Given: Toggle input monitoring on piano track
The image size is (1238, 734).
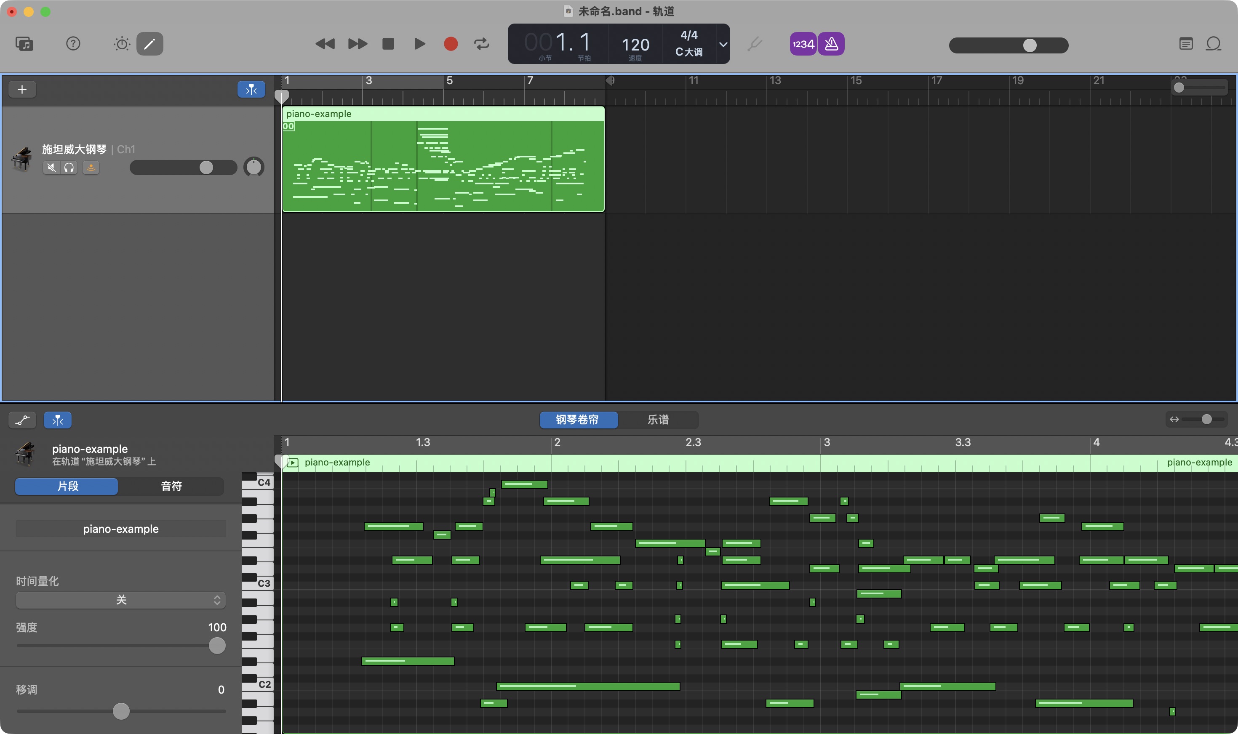Looking at the screenshot, I should 91,168.
